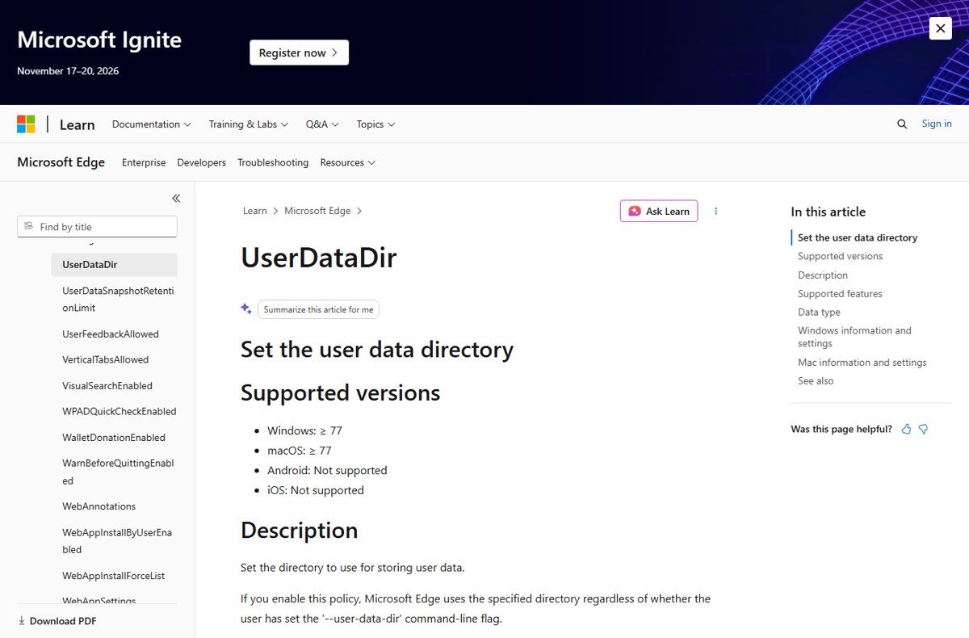The width and height of the screenshot is (969, 638).
Task: Collapse the table of contents sidebar
Action: pos(176,198)
